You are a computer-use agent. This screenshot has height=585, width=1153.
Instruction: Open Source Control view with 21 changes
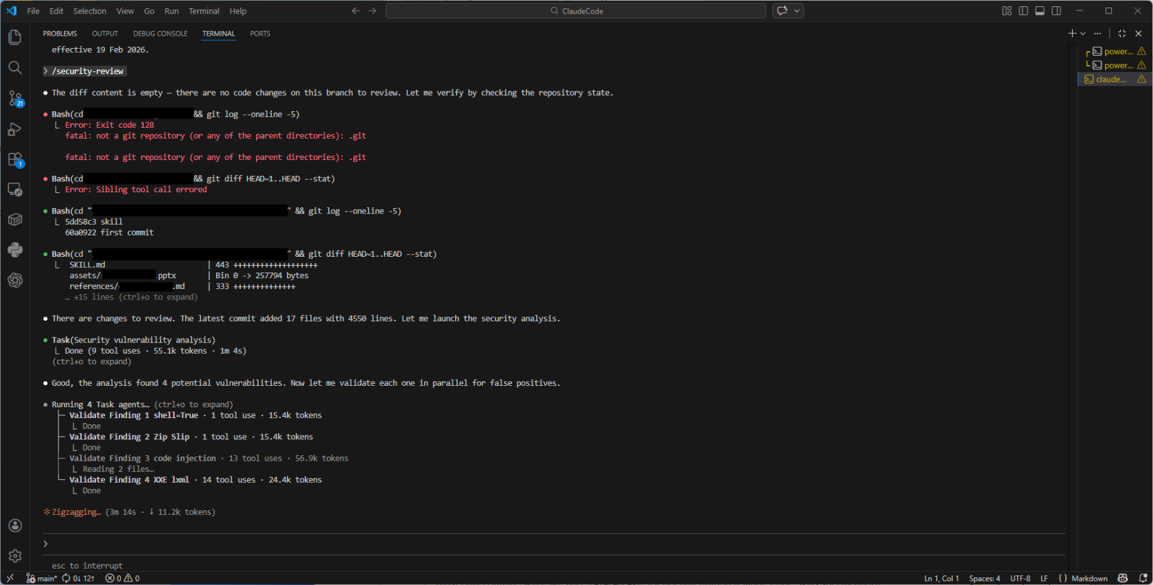(15, 98)
